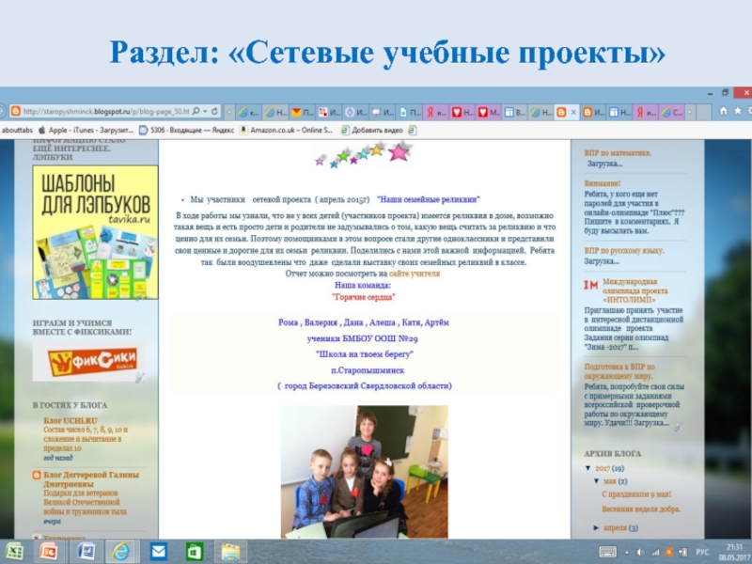Switch to the tab labeled 'В...'
Viewport: 752px width, 564px height.
point(515,112)
